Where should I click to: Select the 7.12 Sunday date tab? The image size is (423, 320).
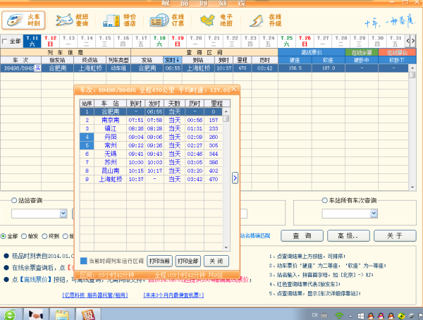(50, 41)
